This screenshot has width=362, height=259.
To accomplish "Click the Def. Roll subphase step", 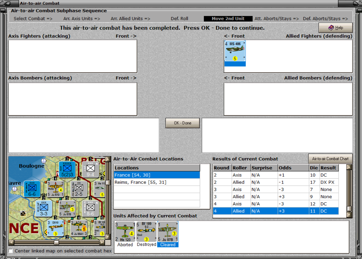I will 179,19.
